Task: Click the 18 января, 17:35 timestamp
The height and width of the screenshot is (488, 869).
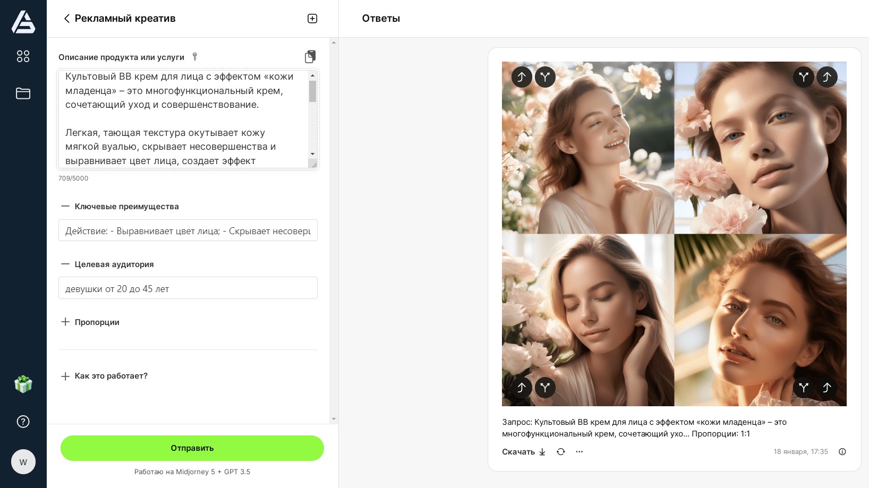Action: 800,452
